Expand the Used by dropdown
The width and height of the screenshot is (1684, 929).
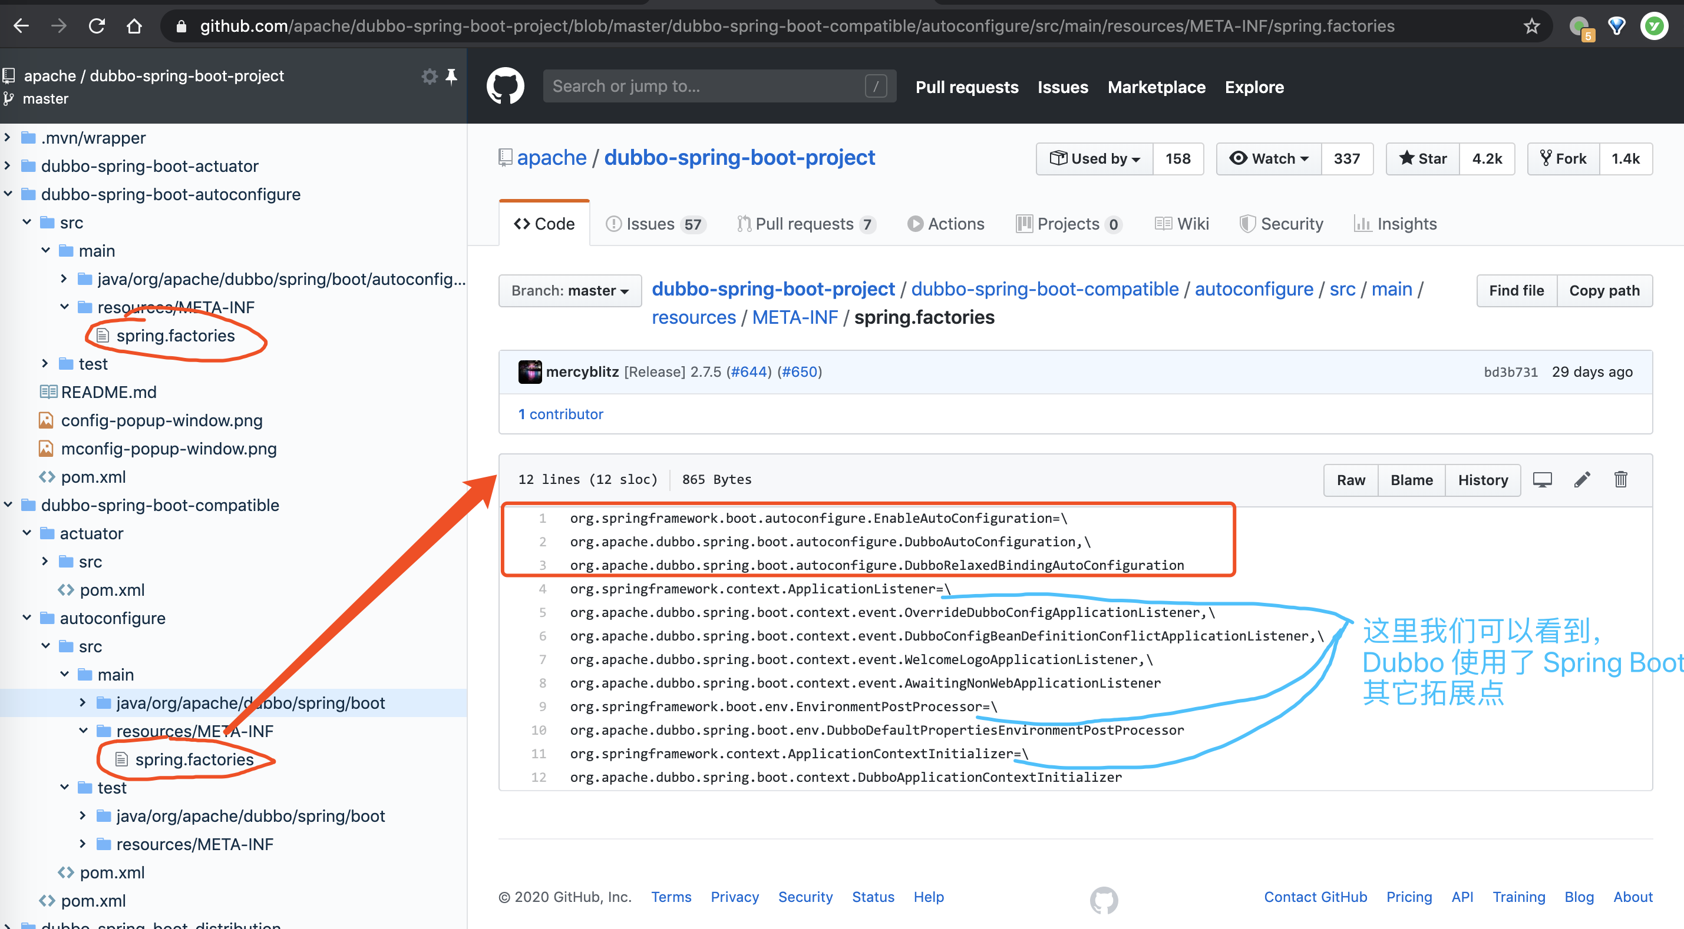(1094, 159)
